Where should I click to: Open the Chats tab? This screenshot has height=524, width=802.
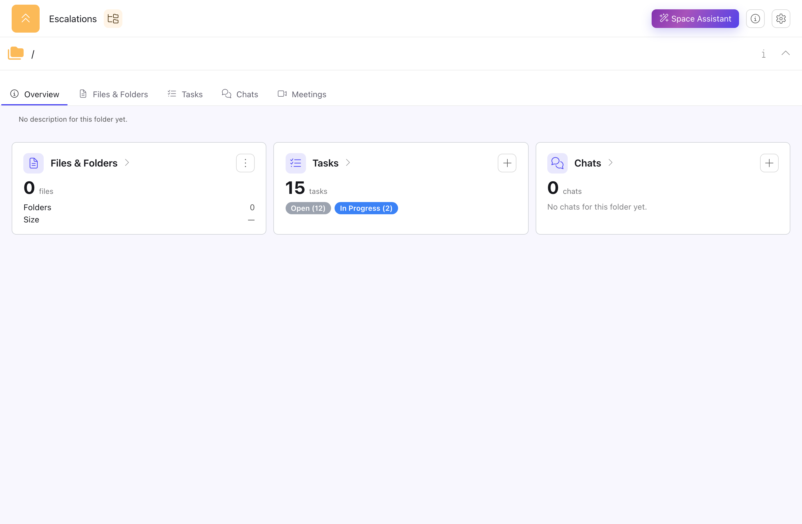pyautogui.click(x=240, y=94)
